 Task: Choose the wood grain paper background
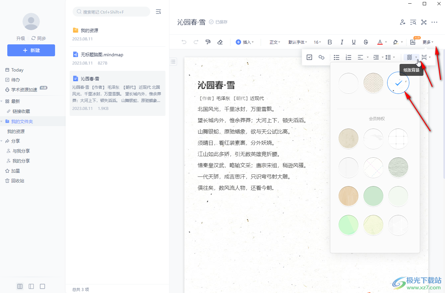[349, 196]
